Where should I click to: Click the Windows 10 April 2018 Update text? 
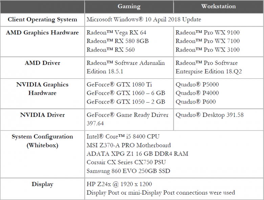coord(144,20)
